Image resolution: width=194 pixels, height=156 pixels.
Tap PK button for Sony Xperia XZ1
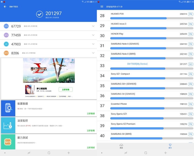pyautogui.click(x=190, y=114)
